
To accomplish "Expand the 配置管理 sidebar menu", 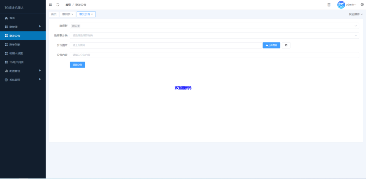I will click(23, 71).
